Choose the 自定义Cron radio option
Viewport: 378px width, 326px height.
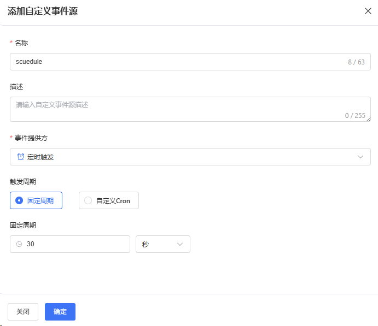click(x=108, y=200)
